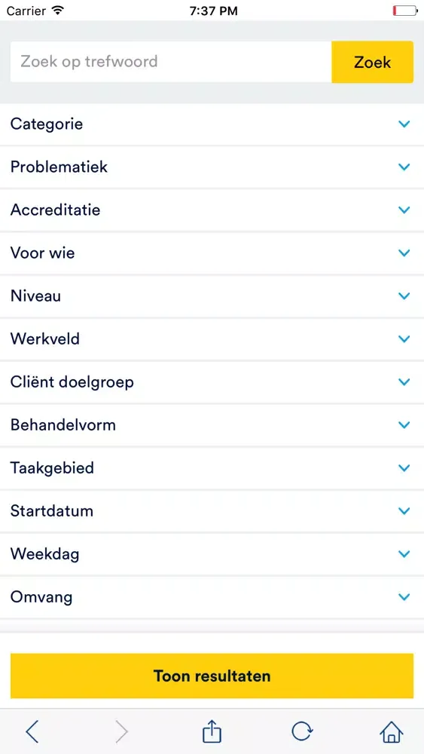Image resolution: width=424 pixels, height=754 pixels.
Task: Open the Niveau filter row
Action: [212, 296]
